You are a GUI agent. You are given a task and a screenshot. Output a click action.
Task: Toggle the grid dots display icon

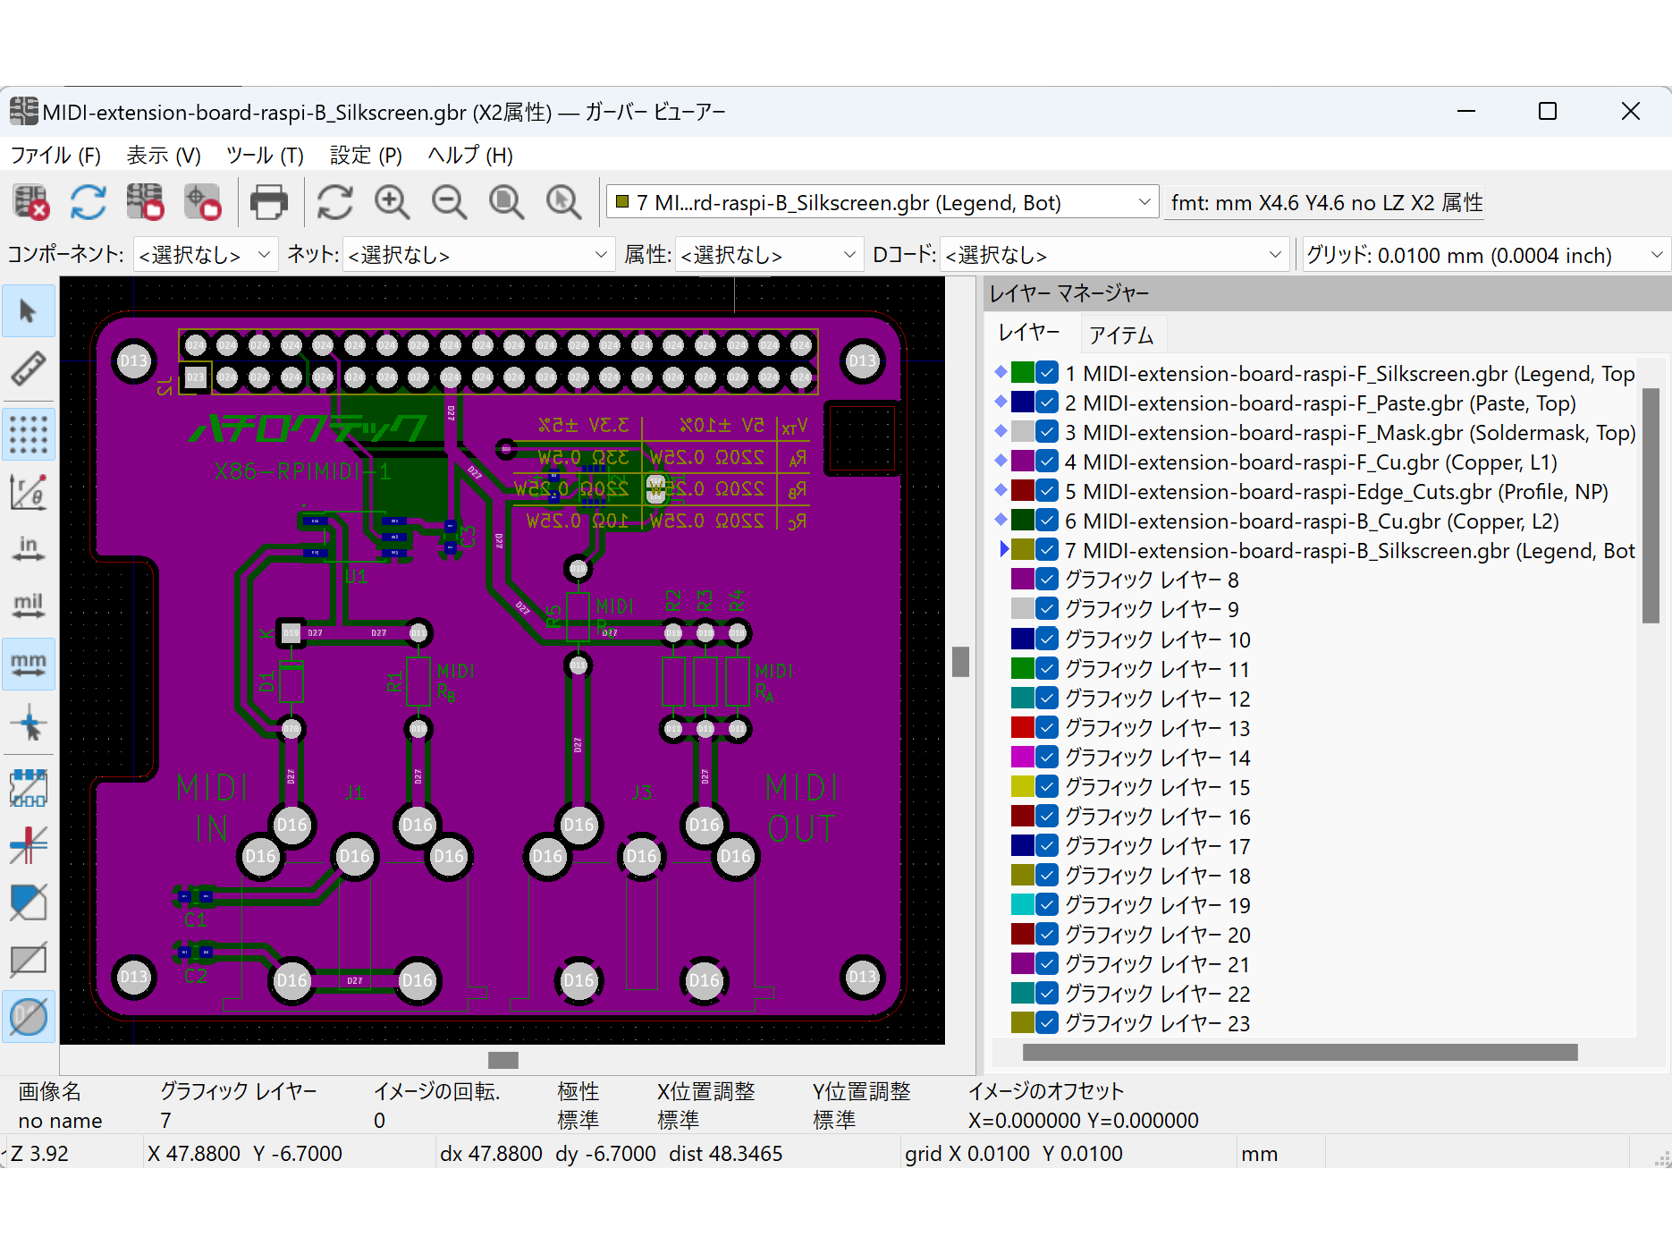(29, 435)
